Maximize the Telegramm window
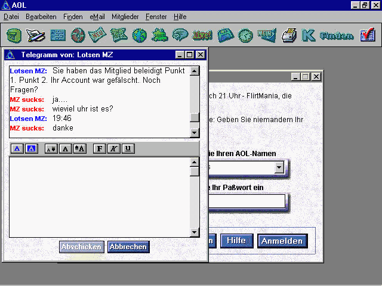The width and height of the screenshot is (382, 286). (189, 55)
